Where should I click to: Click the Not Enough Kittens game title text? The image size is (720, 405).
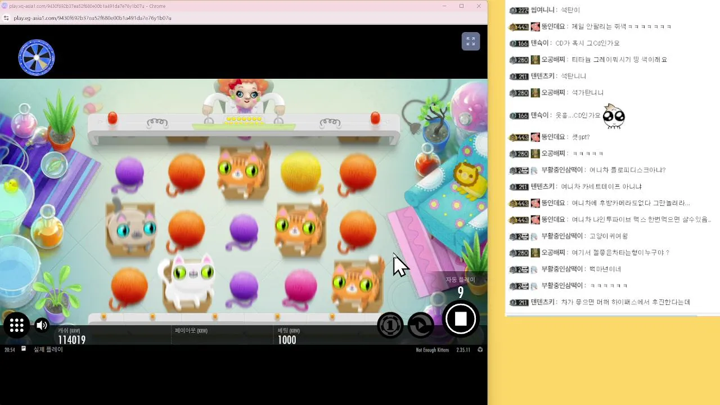(433, 350)
